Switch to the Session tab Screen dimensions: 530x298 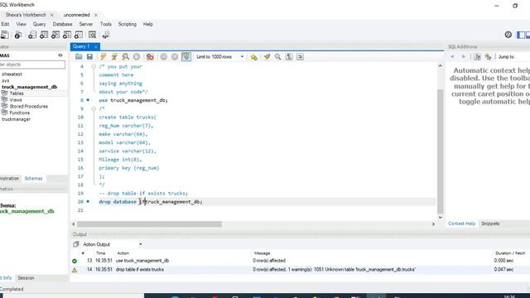coord(26,278)
